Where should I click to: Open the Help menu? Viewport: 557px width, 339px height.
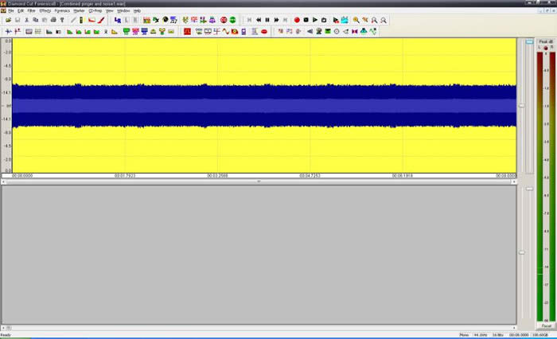tap(137, 11)
